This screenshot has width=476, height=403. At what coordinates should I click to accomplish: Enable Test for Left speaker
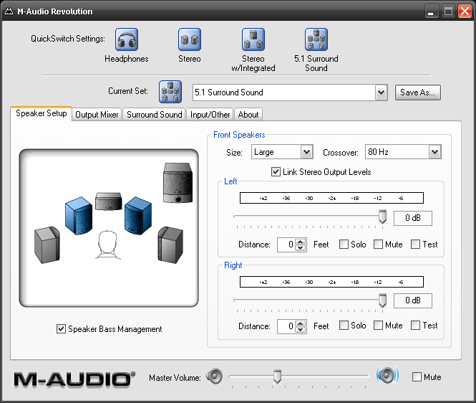point(415,245)
